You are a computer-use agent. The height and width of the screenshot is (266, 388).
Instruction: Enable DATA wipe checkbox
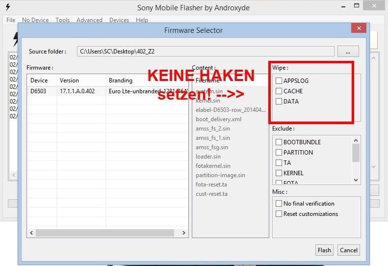click(x=279, y=102)
